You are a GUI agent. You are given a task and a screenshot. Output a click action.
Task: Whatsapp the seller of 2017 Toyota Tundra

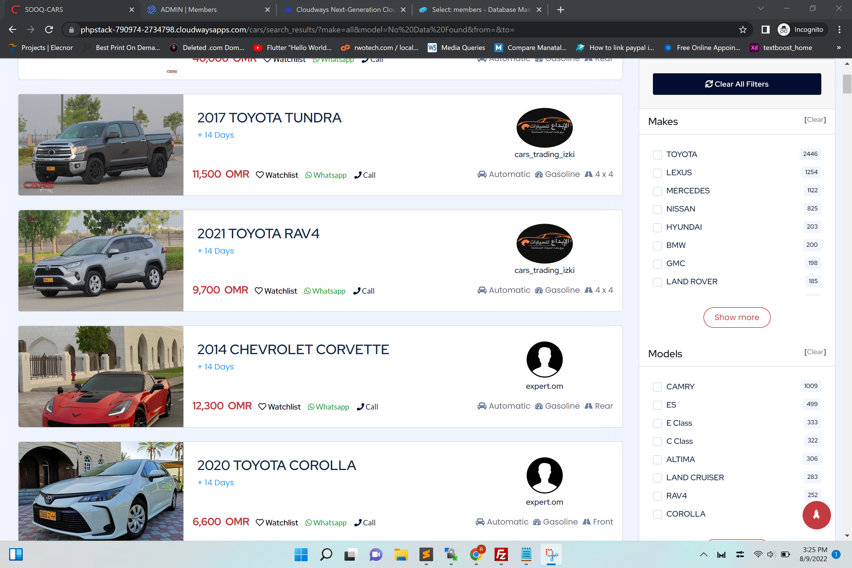point(326,175)
